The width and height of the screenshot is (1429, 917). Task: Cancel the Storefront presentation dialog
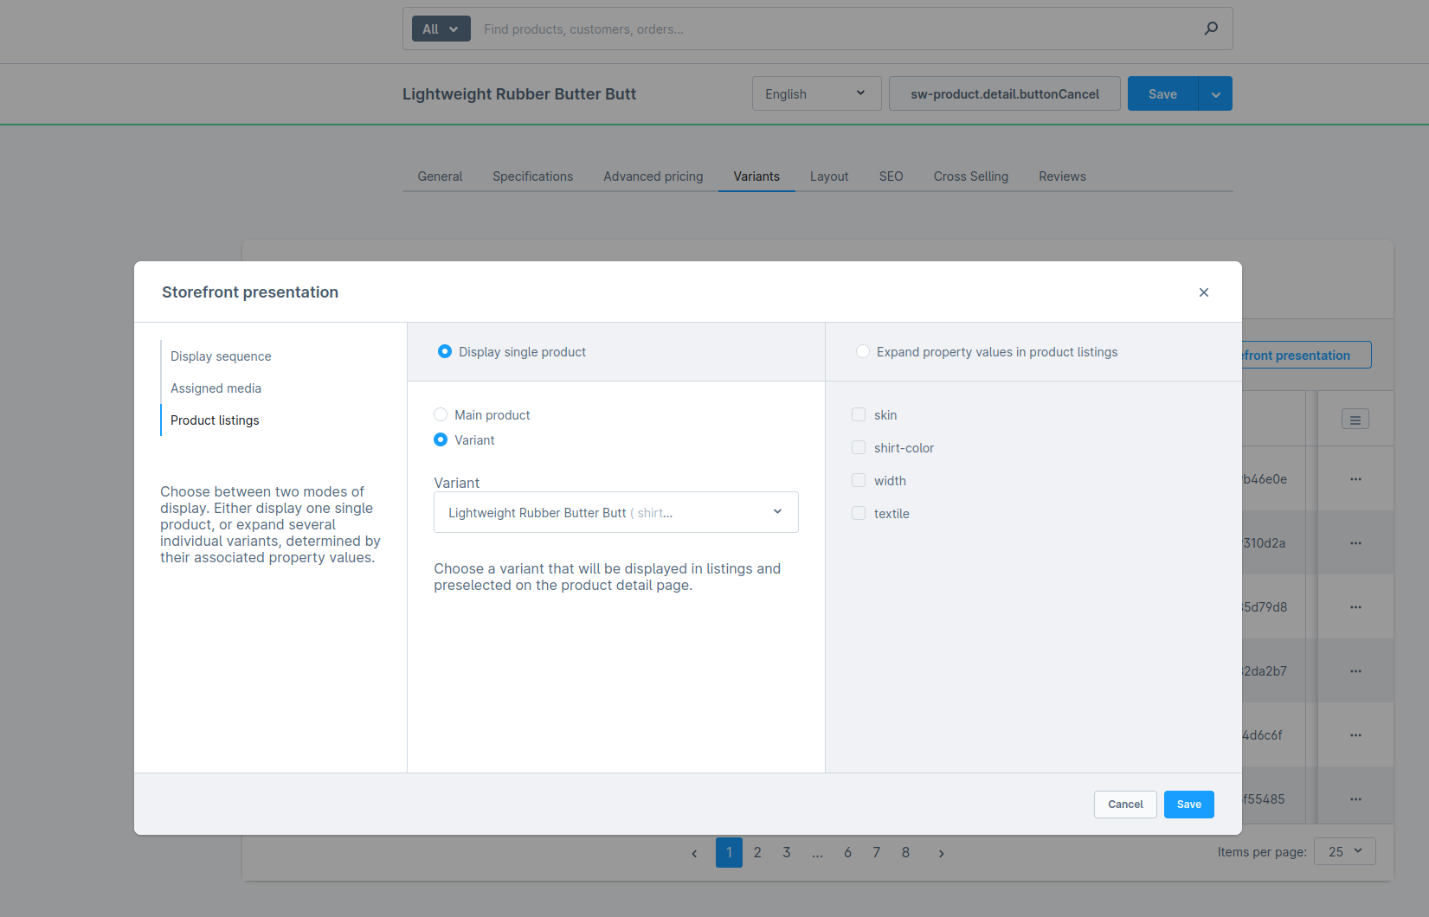1125,805
